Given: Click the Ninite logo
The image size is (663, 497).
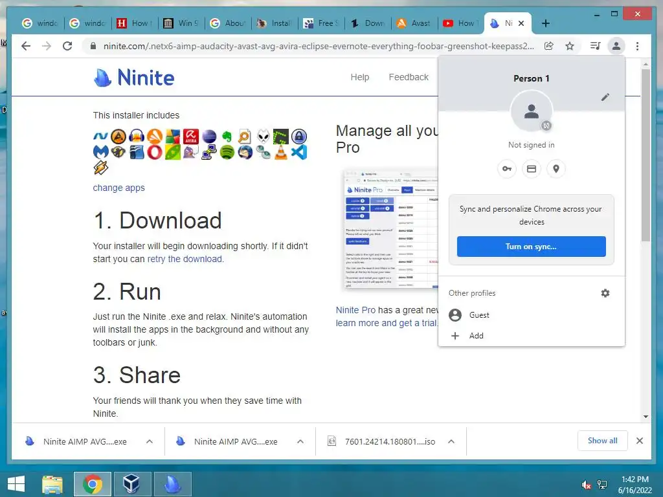Looking at the screenshot, I should click(x=133, y=78).
